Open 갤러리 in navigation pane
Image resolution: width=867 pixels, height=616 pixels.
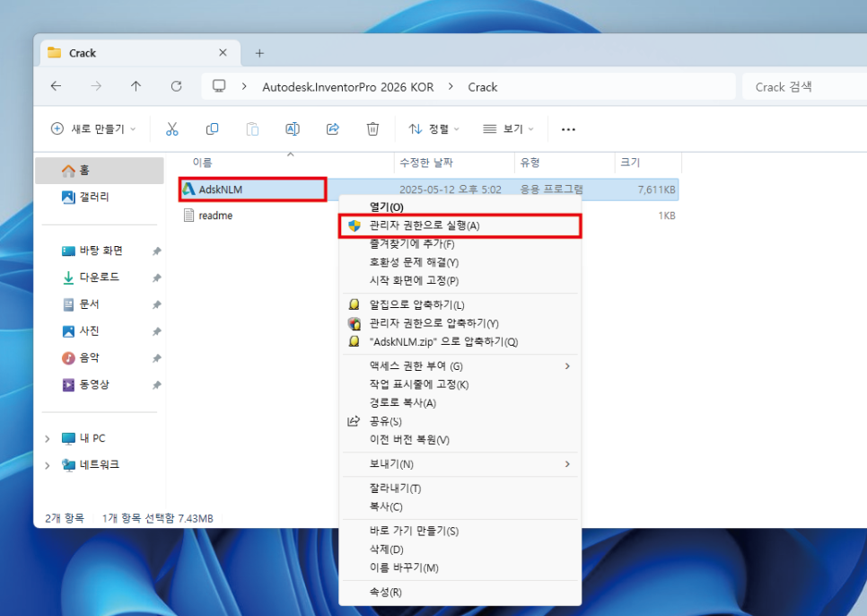click(85, 197)
